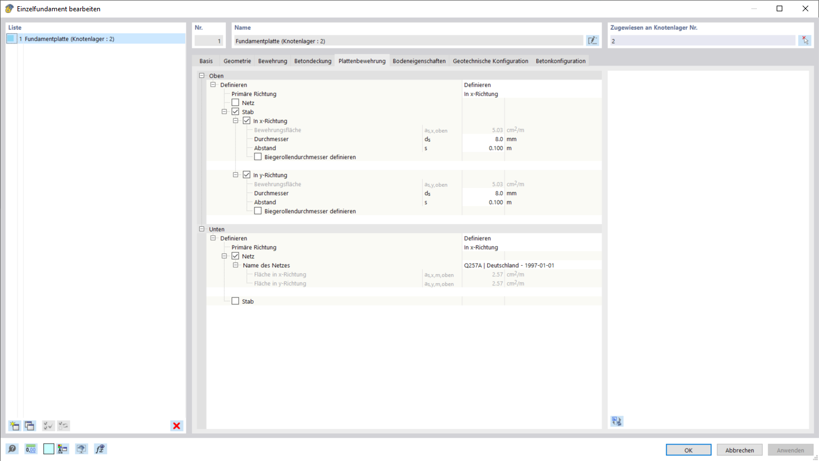Click the light cyan color swatch
This screenshot has height=461, width=819.
point(49,449)
